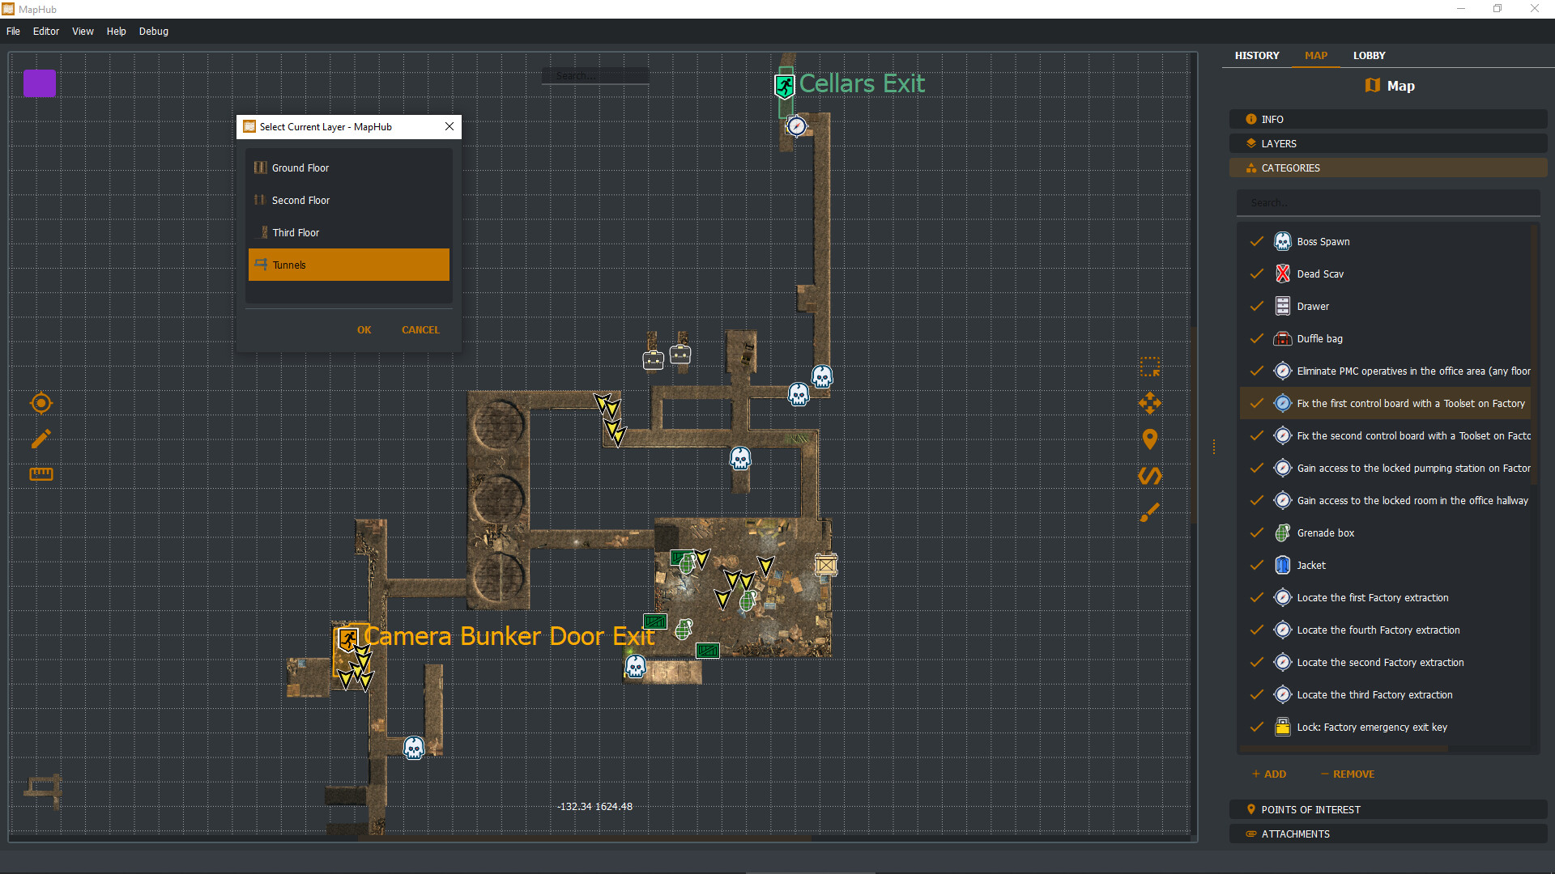Click the purple color swatch
This screenshot has height=874, width=1555.
[x=39, y=83]
